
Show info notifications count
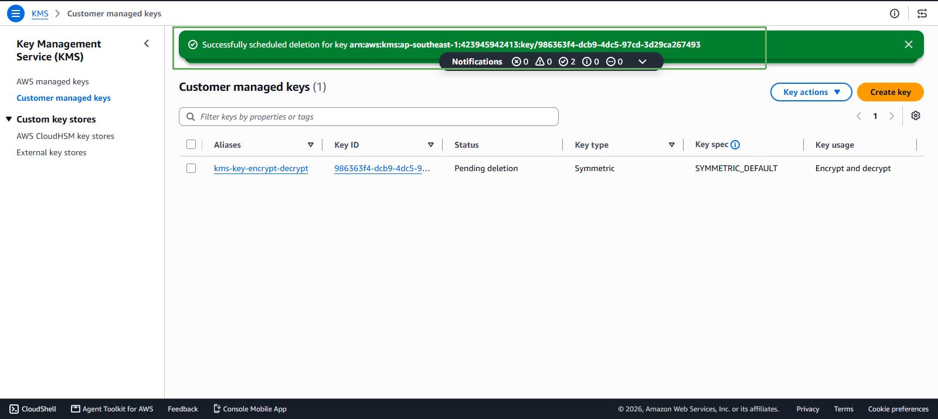(590, 62)
